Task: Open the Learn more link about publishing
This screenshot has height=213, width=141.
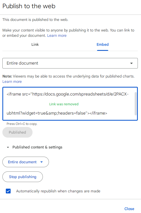Action: pos(57,35)
